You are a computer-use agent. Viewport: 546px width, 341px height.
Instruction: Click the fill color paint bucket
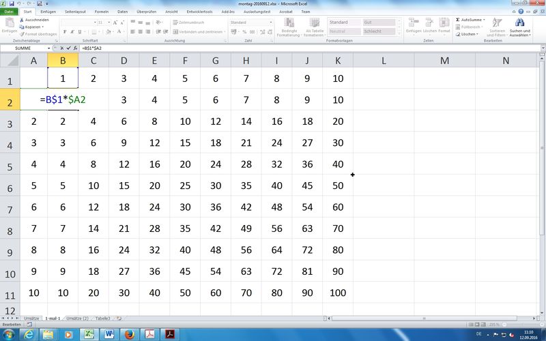108,31
